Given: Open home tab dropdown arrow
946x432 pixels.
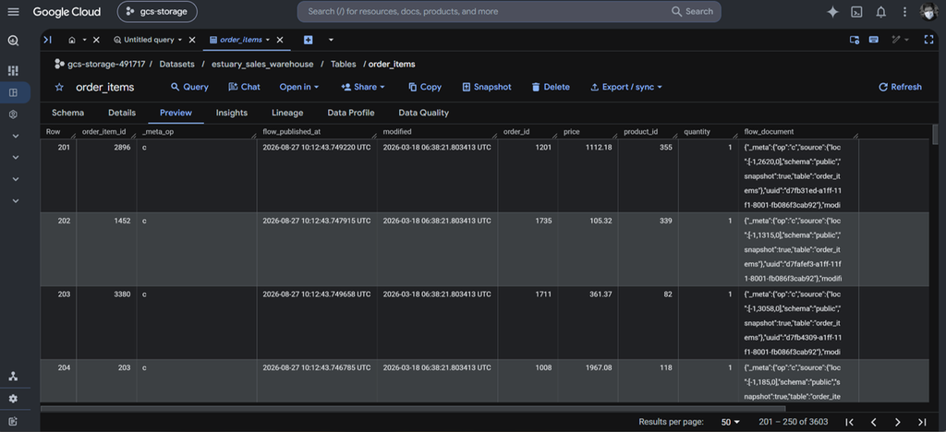Looking at the screenshot, I should [x=84, y=40].
